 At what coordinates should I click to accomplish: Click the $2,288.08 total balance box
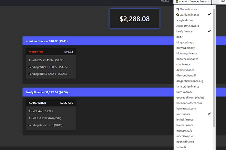[x=135, y=18]
